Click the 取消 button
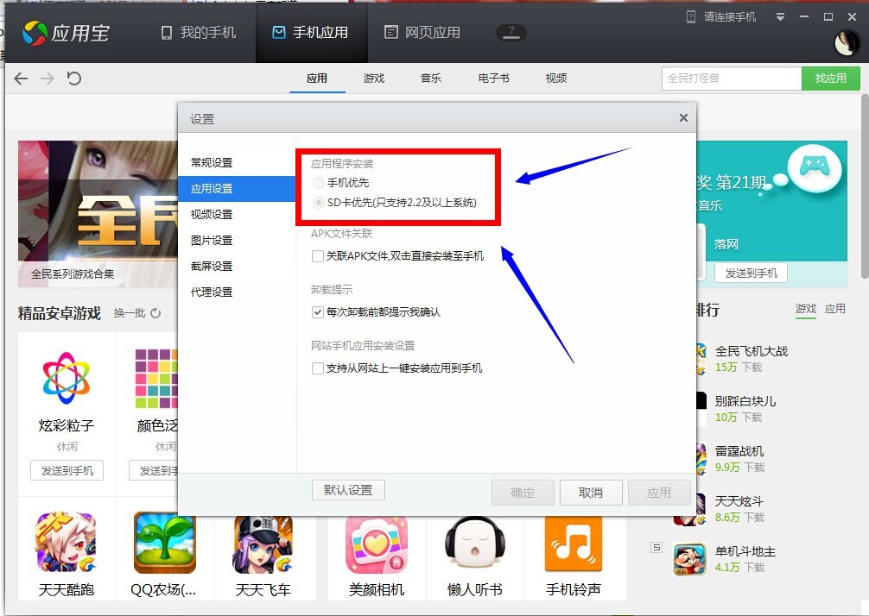 pyautogui.click(x=591, y=493)
